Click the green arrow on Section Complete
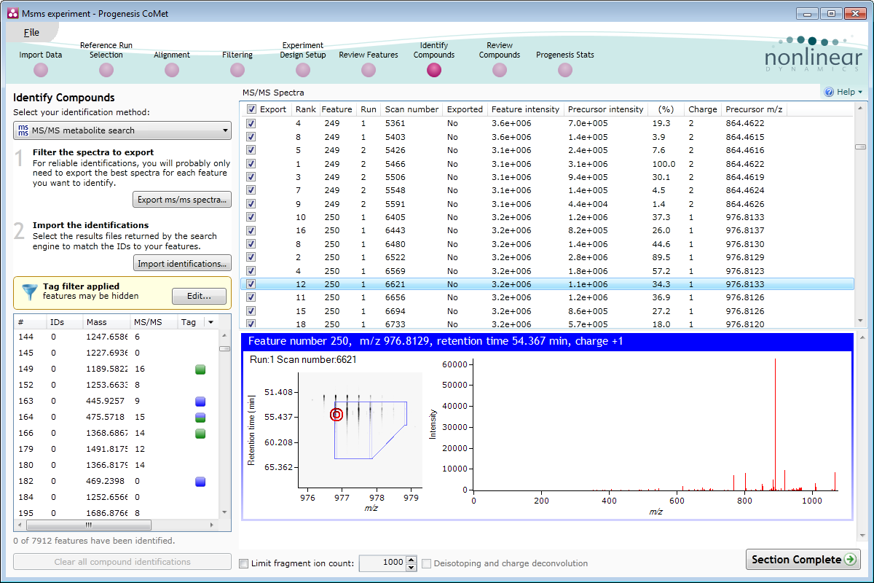 [x=850, y=560]
